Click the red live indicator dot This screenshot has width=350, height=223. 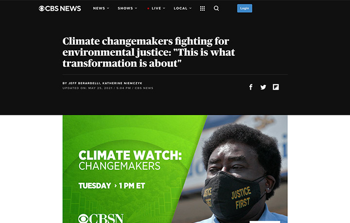click(148, 8)
